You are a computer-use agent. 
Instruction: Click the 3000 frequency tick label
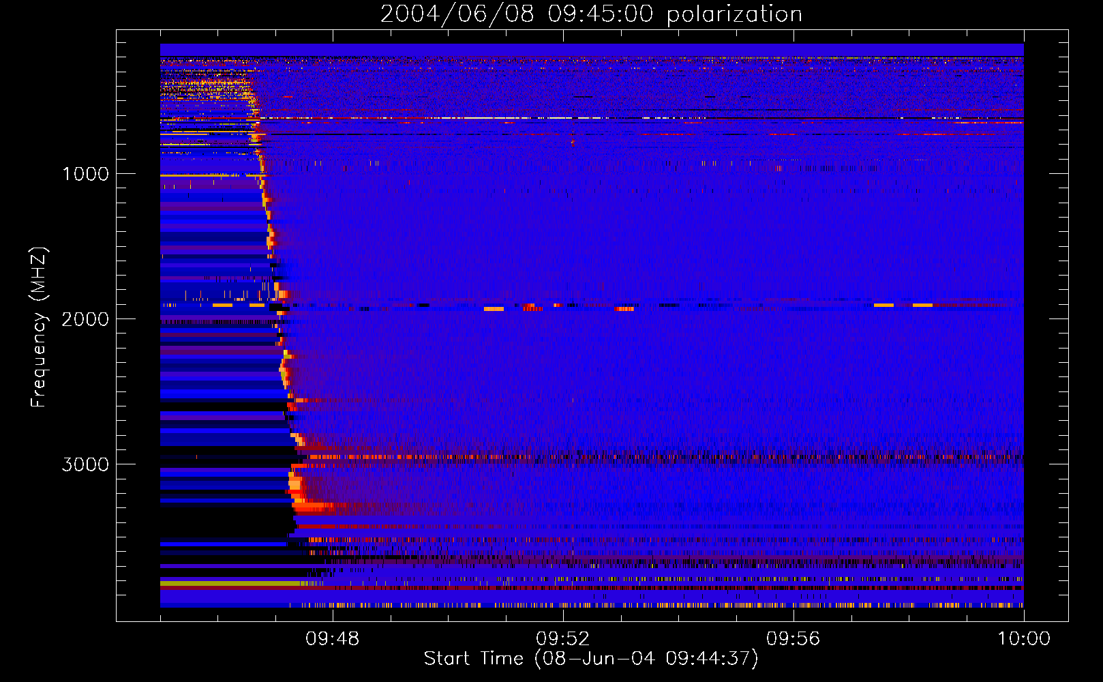(85, 464)
